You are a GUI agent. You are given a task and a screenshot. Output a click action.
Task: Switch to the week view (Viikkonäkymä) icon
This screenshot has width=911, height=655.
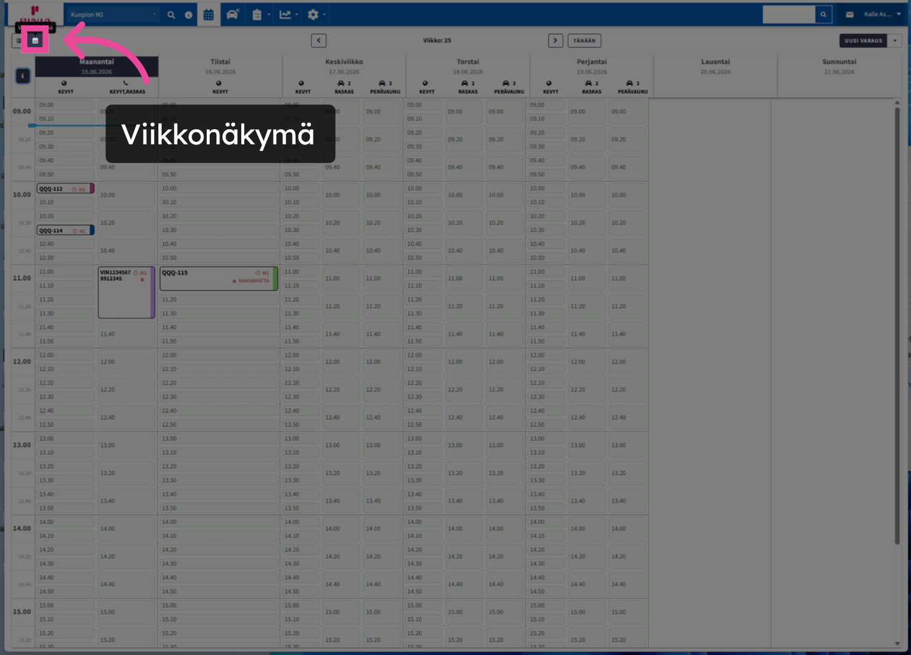pos(35,41)
